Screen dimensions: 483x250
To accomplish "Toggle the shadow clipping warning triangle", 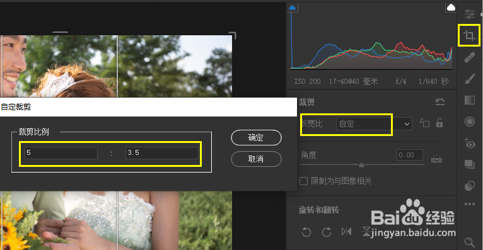I will pos(293,8).
